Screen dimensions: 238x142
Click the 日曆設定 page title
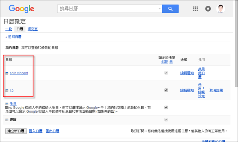tap(15, 22)
